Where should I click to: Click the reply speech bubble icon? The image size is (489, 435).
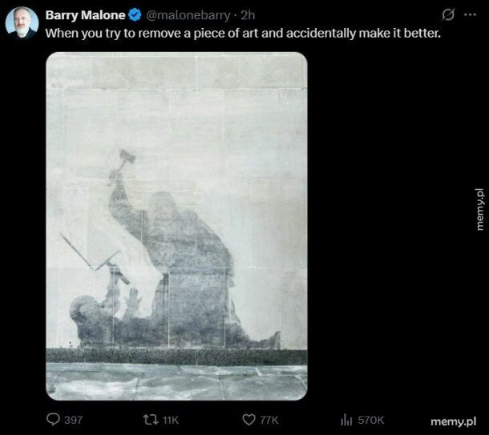(x=54, y=419)
